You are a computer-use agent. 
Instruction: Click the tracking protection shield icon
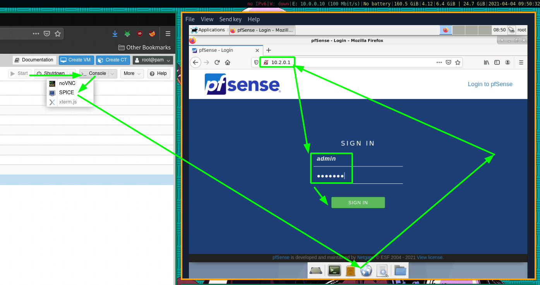coord(256,62)
